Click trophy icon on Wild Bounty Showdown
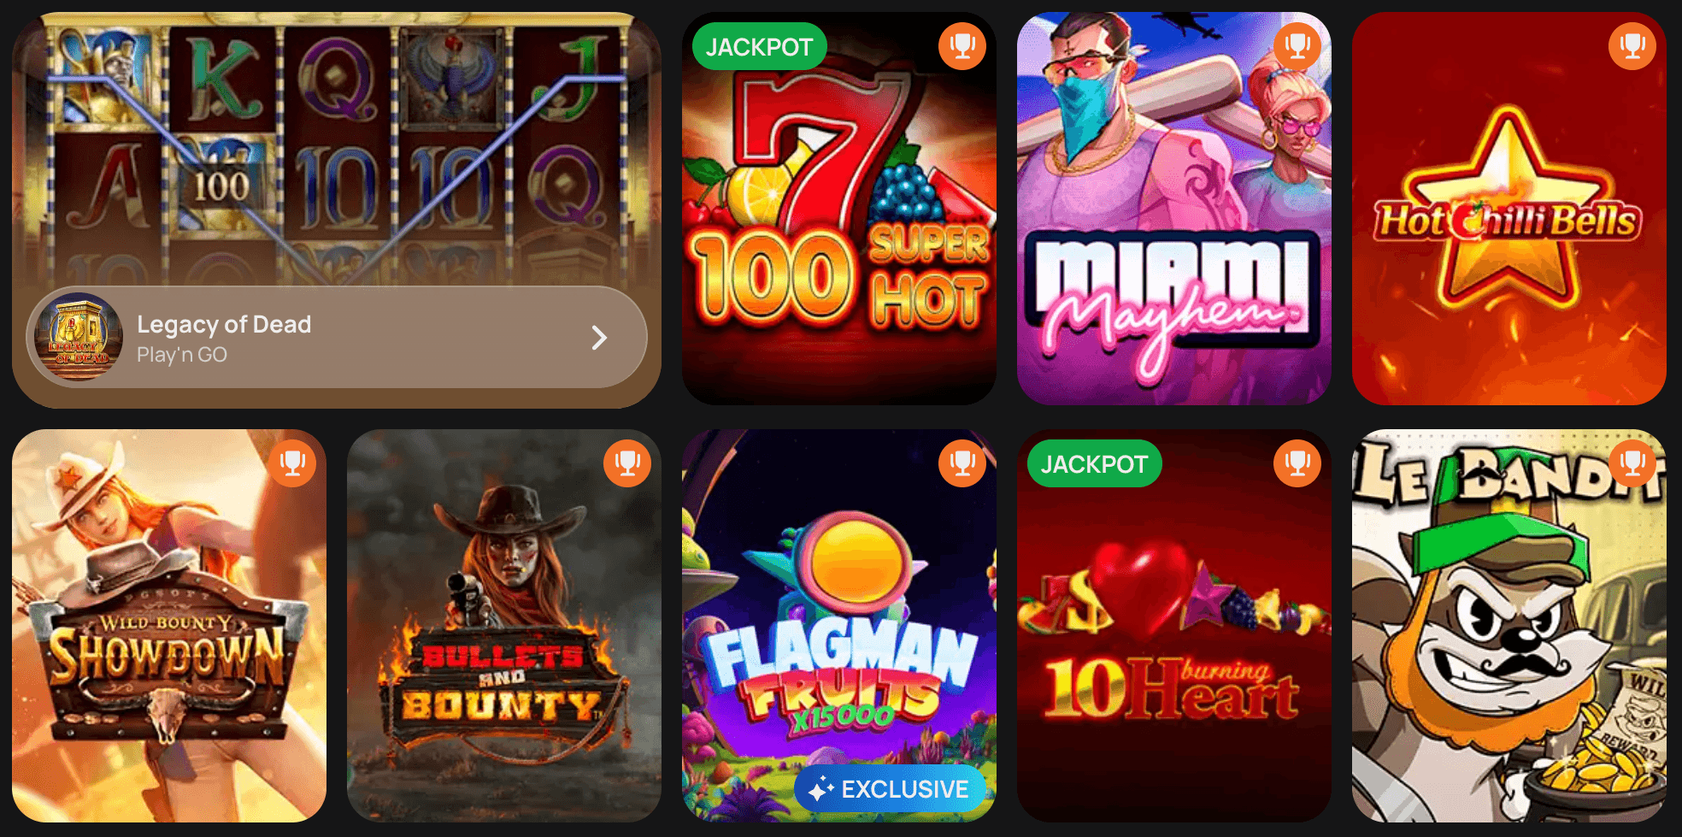 pyautogui.click(x=292, y=463)
